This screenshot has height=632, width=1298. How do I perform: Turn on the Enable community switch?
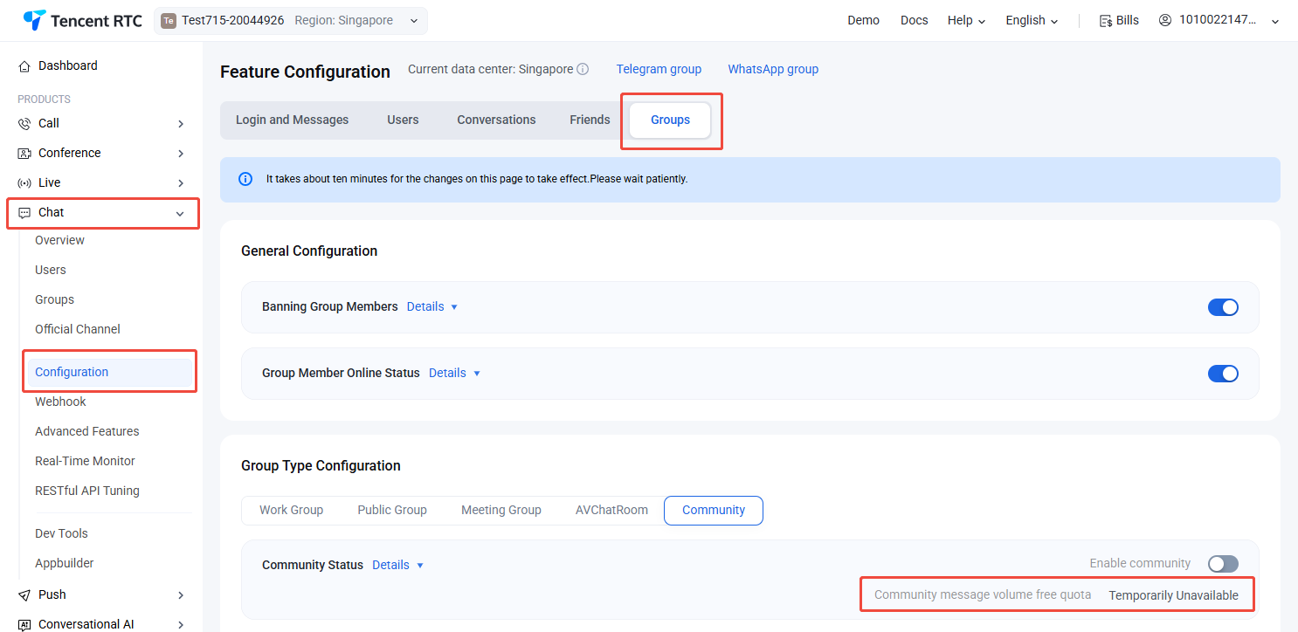[x=1223, y=564]
